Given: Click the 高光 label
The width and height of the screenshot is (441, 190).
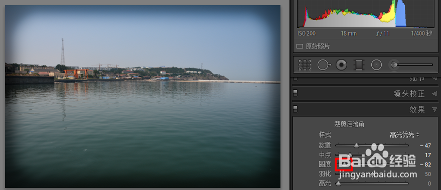Looking at the screenshot, I should click(325, 183).
